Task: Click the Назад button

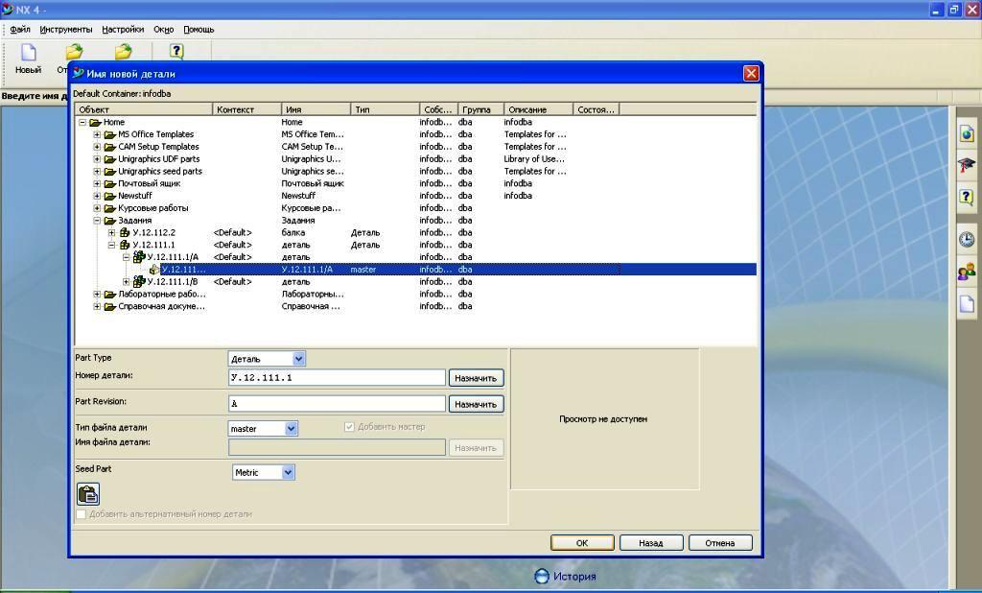Action: [x=651, y=543]
